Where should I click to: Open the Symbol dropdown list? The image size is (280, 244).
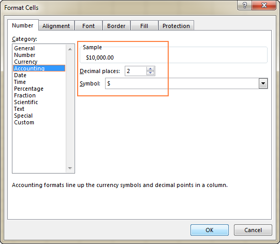[x=263, y=83]
